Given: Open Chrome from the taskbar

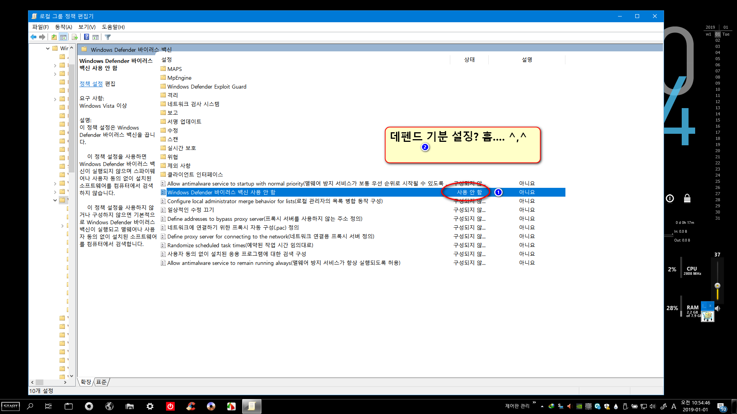Looking at the screenshot, I should click(89, 406).
